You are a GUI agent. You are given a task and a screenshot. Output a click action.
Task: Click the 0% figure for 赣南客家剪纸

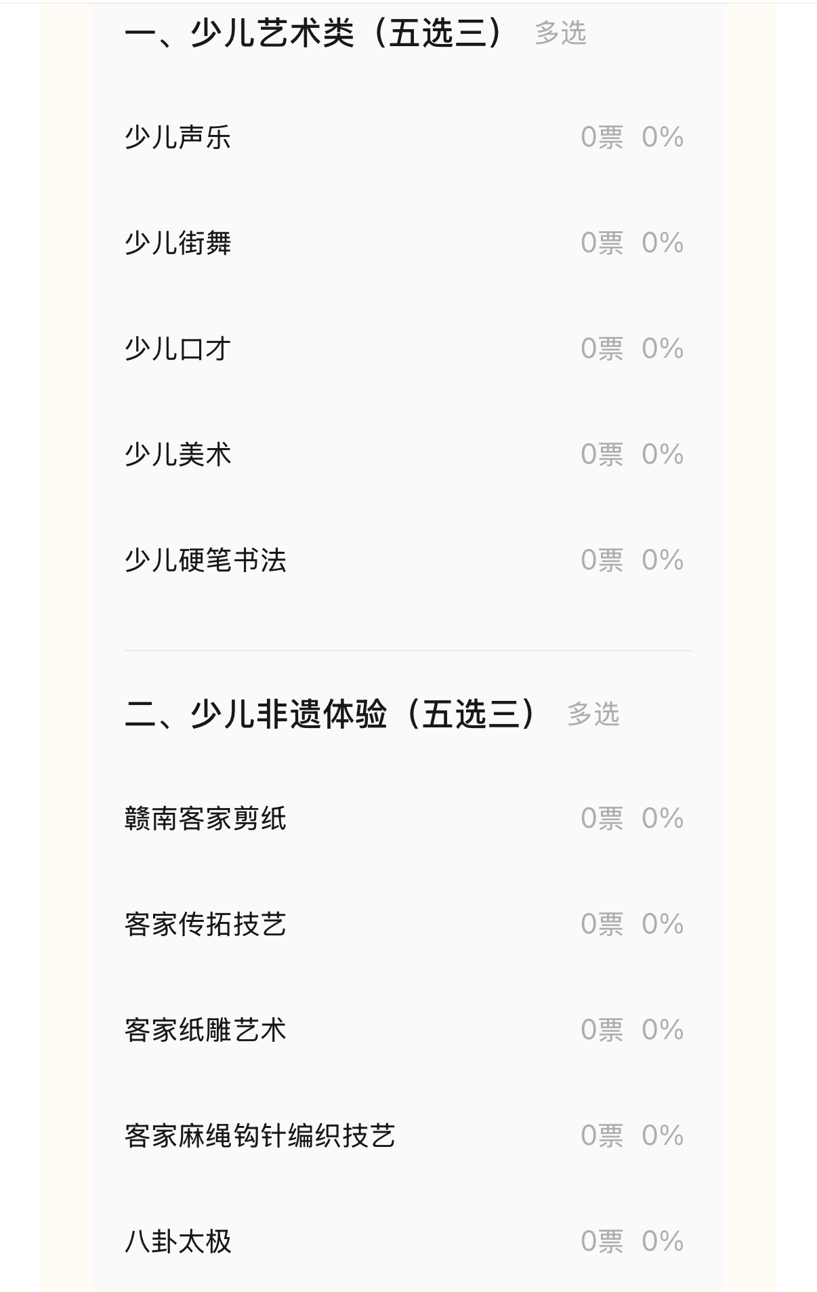pos(663,819)
